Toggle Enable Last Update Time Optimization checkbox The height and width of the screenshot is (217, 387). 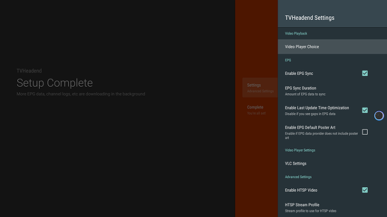pyautogui.click(x=365, y=110)
